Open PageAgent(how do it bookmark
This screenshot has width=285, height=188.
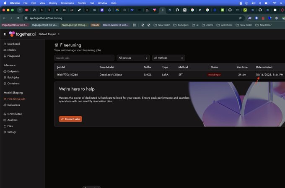point(15,25)
